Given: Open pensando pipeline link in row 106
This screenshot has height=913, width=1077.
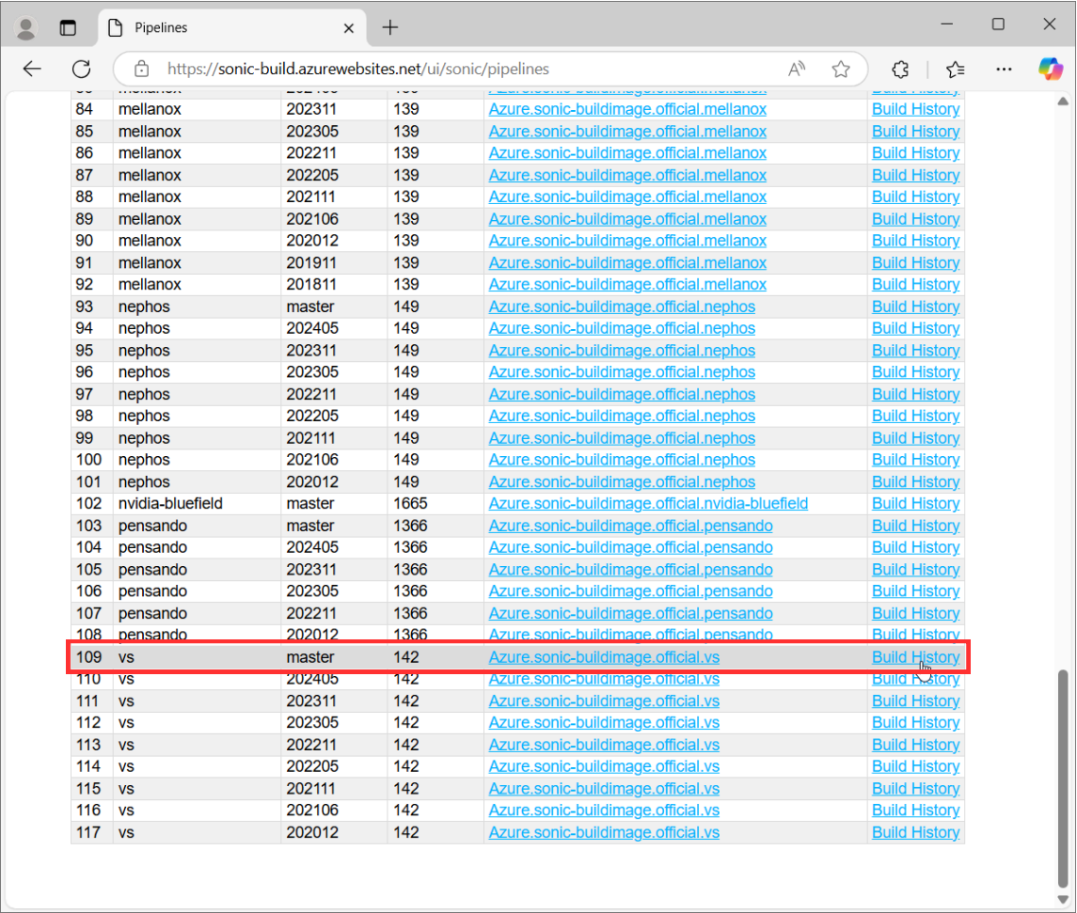Looking at the screenshot, I should coord(630,591).
